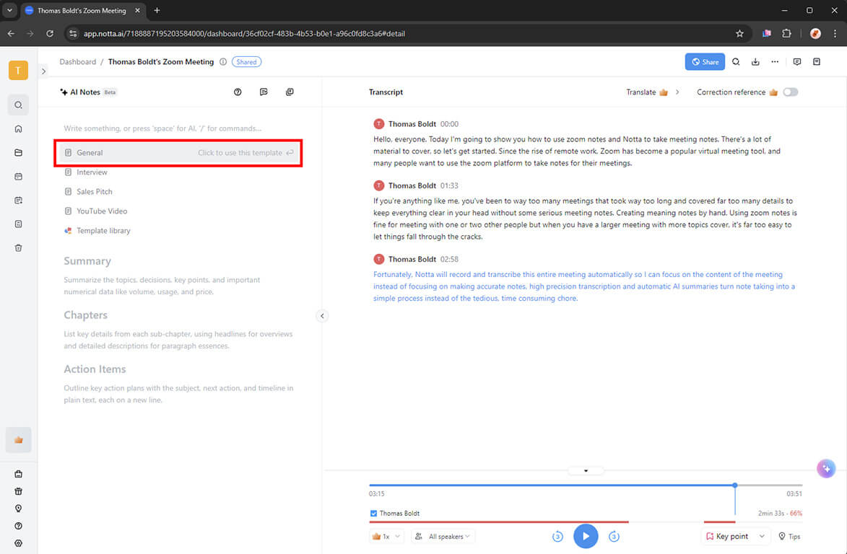Open the folder icon in left sidebar

pyautogui.click(x=18, y=153)
